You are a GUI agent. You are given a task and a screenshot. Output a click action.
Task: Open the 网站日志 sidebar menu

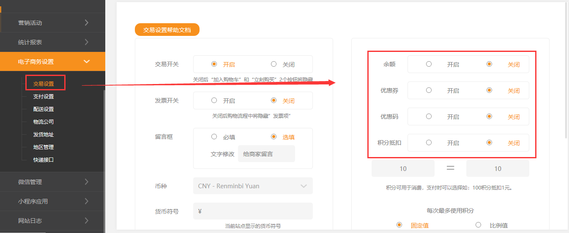pyautogui.click(x=86, y=221)
